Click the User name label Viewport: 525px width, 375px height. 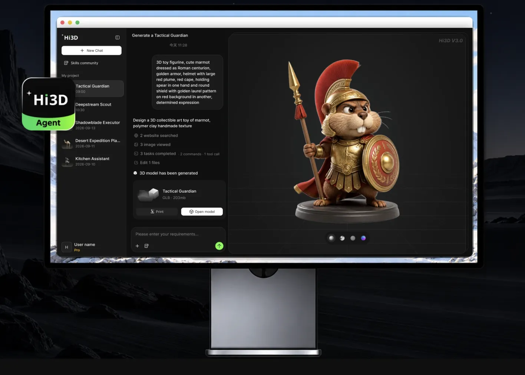click(x=85, y=245)
